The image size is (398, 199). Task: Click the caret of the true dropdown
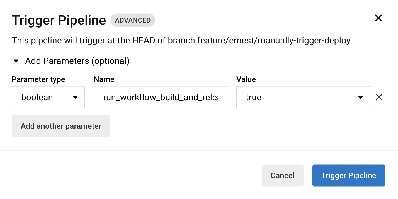click(360, 97)
